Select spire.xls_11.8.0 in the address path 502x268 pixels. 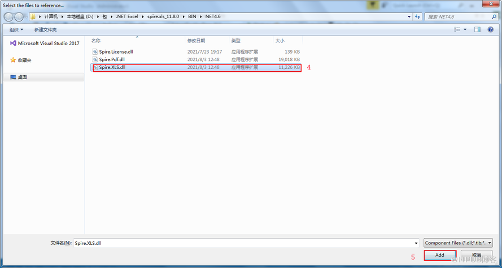tap(163, 16)
